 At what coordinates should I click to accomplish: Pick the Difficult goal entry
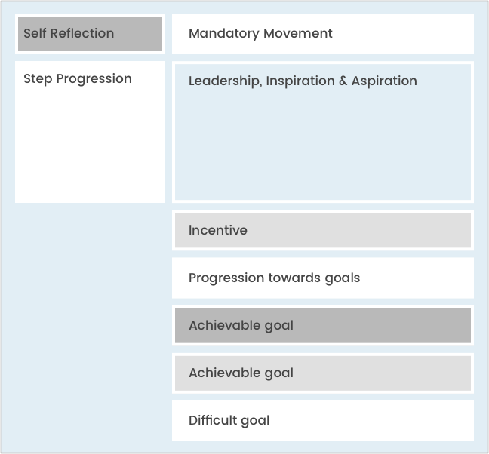pos(323,421)
